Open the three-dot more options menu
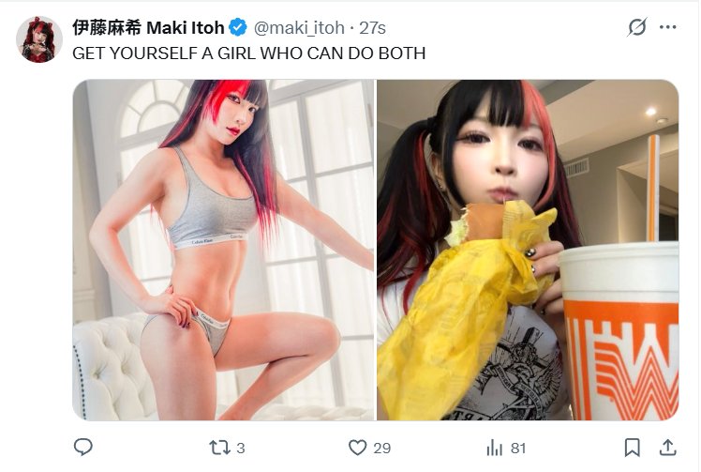 pyautogui.click(x=668, y=27)
